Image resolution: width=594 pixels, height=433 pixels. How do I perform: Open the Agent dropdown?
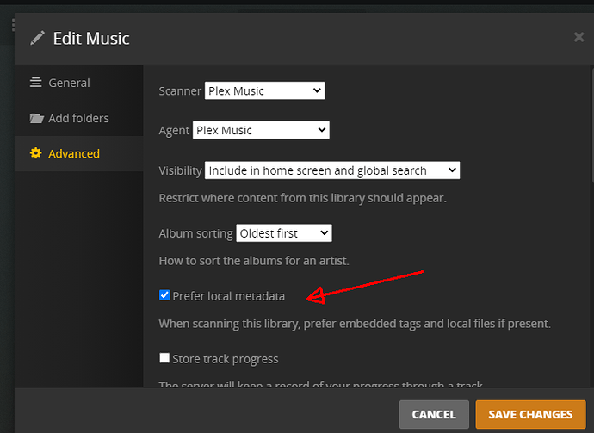click(261, 130)
